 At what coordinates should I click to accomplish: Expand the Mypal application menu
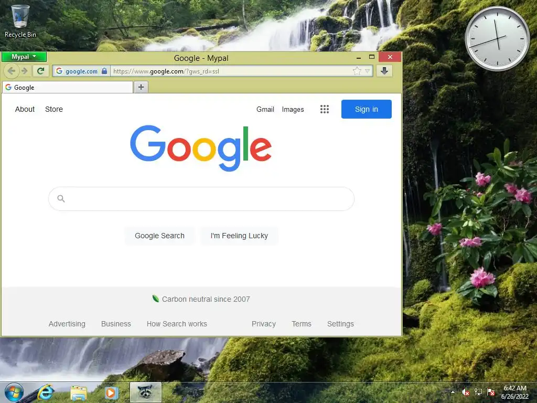24,57
